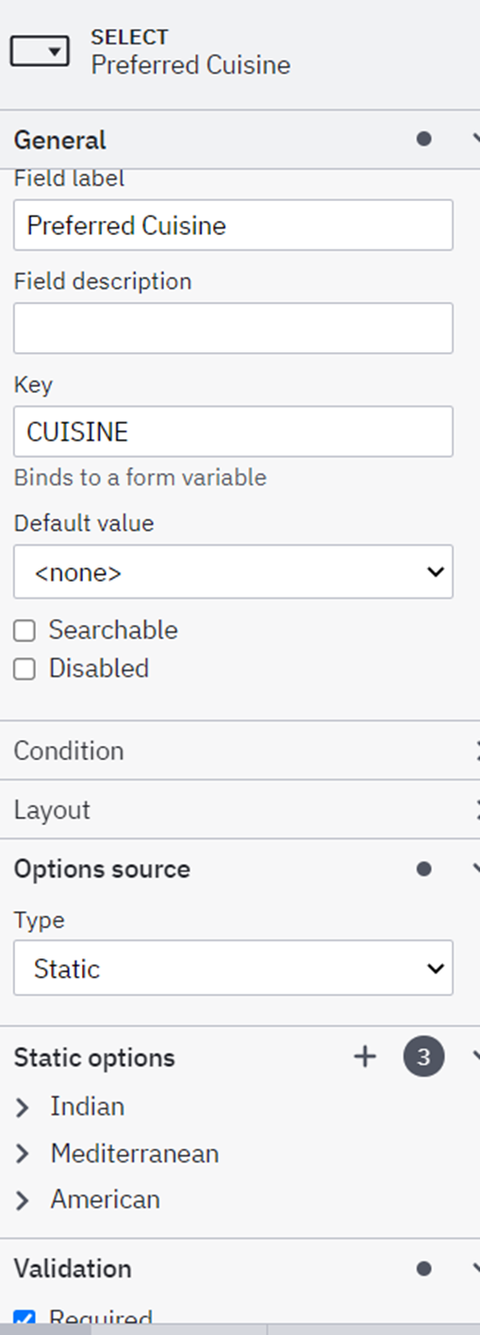Click the Select component icon in header
480x1335 pixels.
pyautogui.click(x=40, y=52)
